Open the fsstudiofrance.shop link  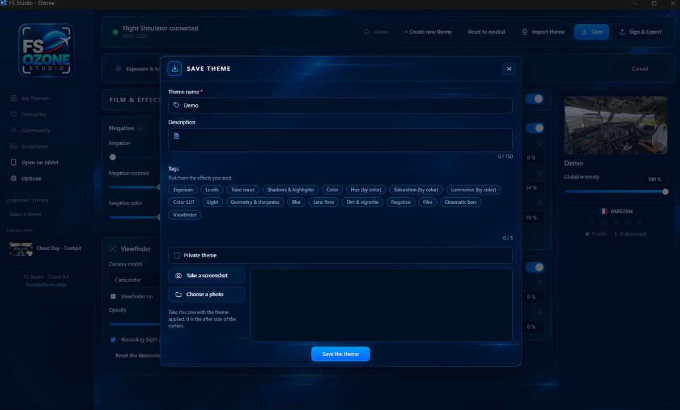click(46, 285)
